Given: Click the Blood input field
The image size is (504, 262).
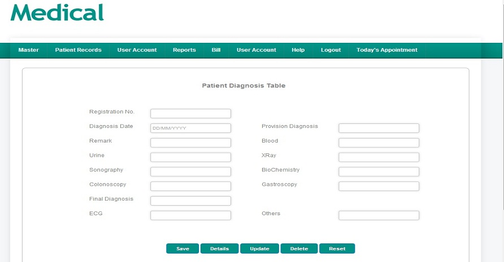Looking at the screenshot, I should [379, 143].
